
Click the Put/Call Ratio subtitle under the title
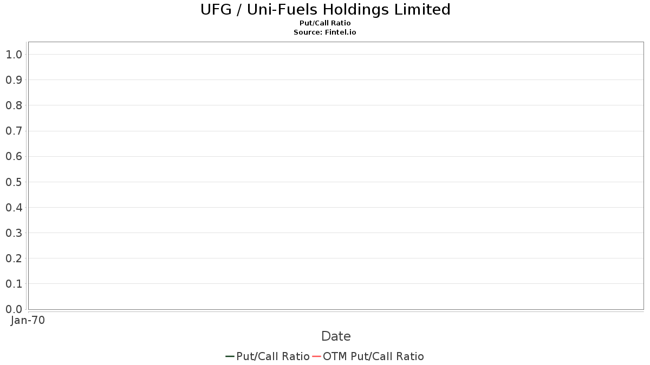(x=325, y=23)
